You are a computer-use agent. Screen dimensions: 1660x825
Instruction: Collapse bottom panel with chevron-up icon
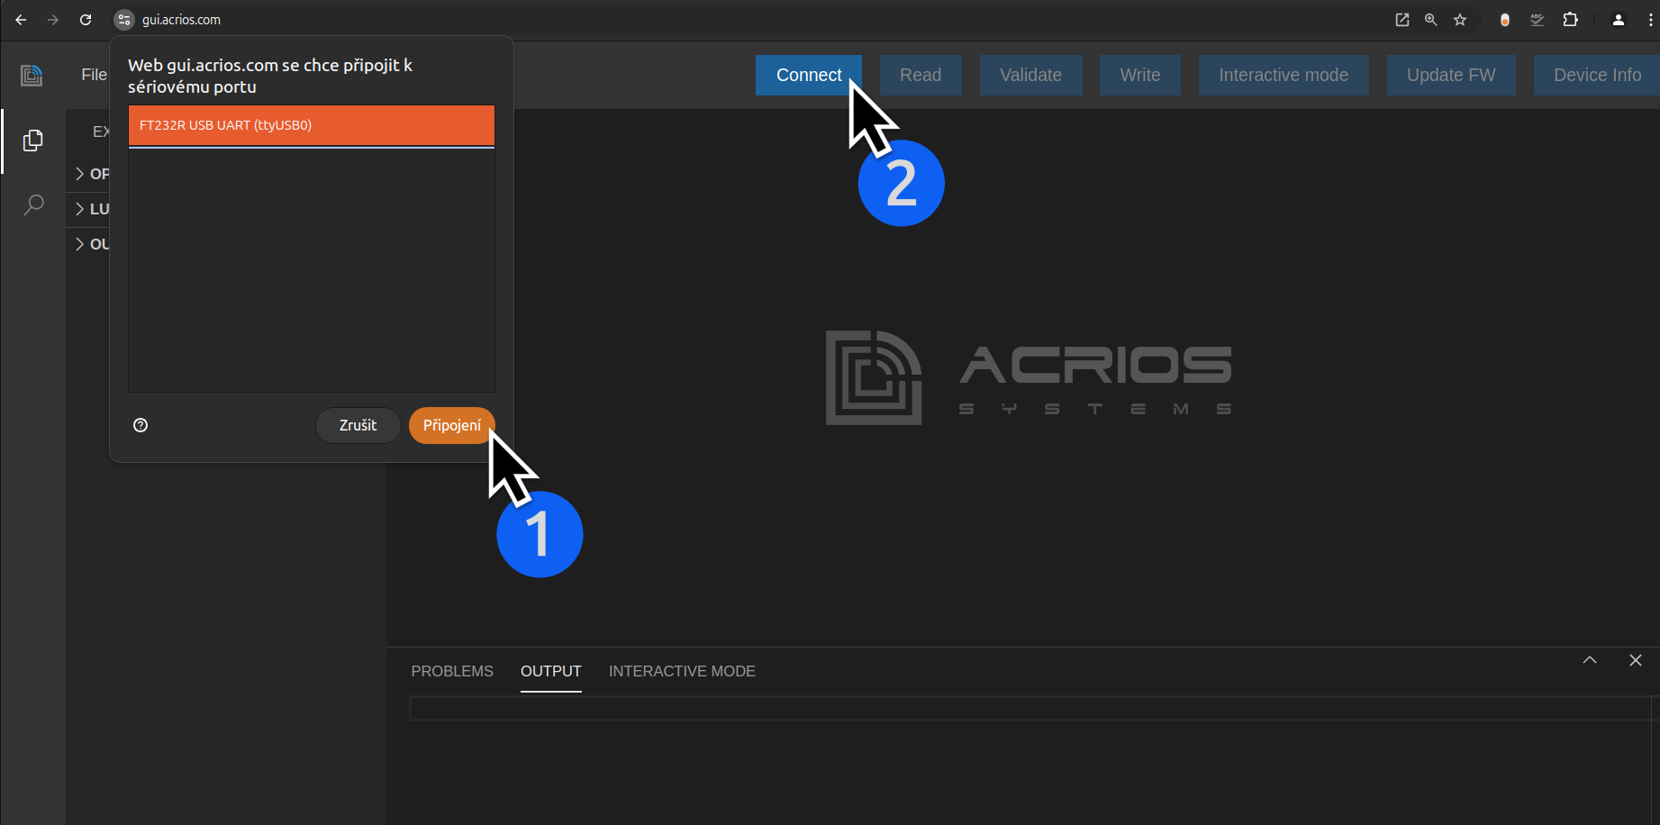coord(1590,660)
